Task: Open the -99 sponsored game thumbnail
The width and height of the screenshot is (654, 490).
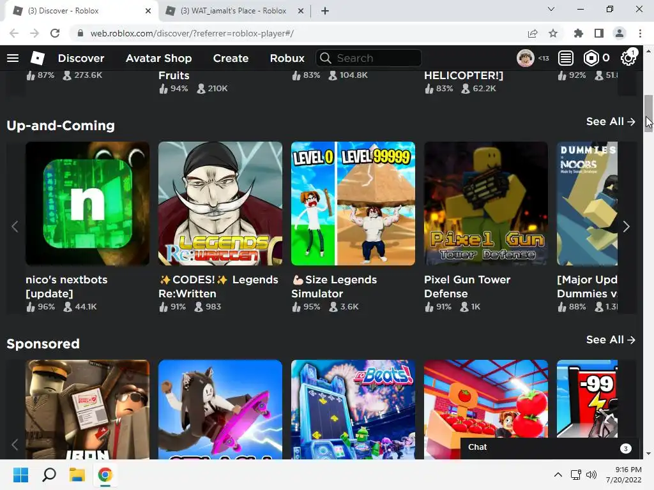Action: pos(588,399)
